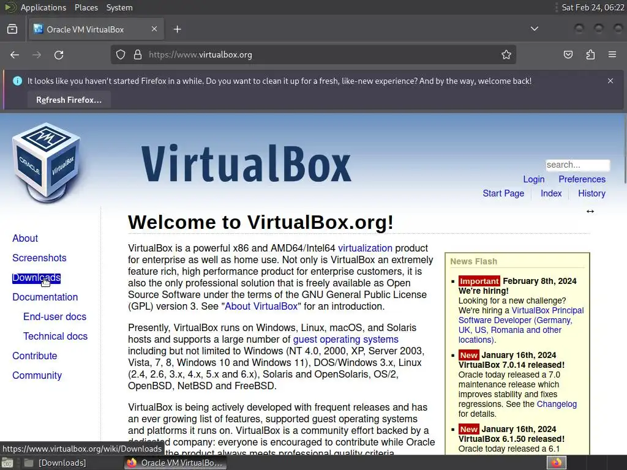Open the Screenshots sidebar link

39,258
